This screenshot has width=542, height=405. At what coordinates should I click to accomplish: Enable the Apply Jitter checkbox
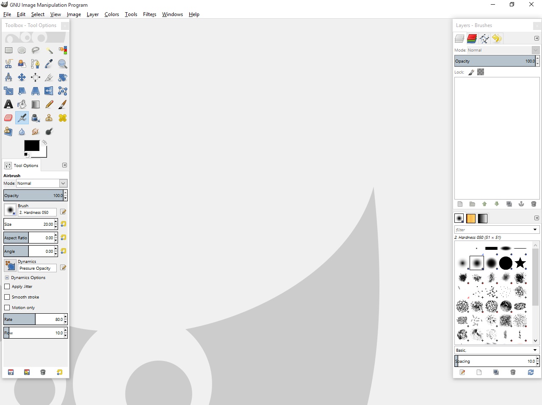point(7,286)
